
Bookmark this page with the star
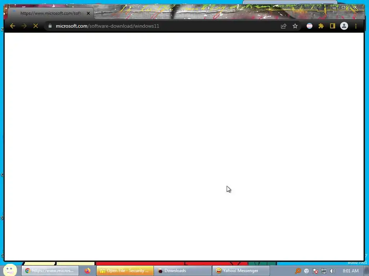click(295, 26)
